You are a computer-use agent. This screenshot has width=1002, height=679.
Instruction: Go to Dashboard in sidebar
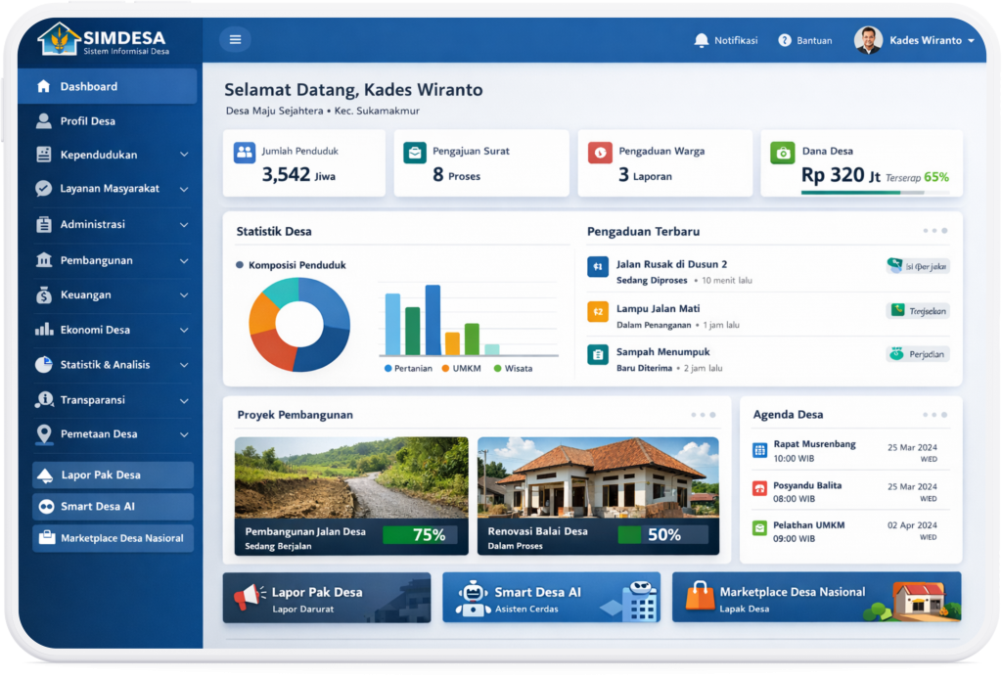tap(88, 86)
